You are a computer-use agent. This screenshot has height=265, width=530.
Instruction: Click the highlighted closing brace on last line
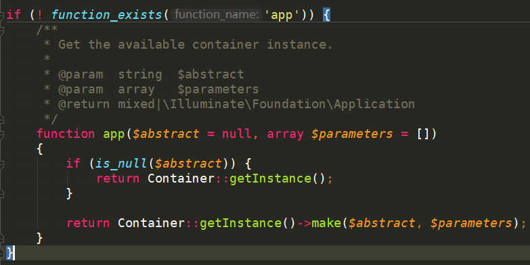10,253
